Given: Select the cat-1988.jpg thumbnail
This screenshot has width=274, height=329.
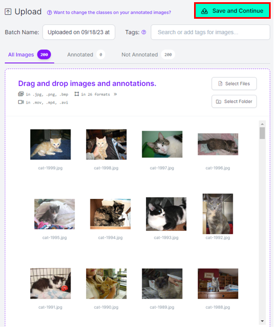Looking at the screenshot, I should 218,283.
